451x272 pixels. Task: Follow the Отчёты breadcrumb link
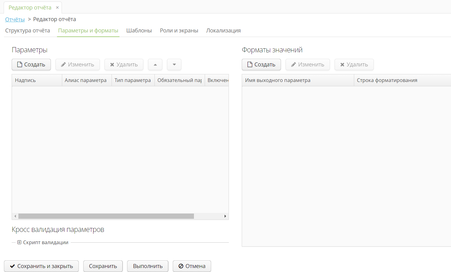(15, 19)
